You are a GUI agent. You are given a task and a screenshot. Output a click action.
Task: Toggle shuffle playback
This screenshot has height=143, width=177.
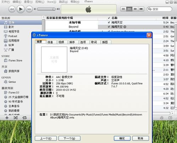click(16, 118)
